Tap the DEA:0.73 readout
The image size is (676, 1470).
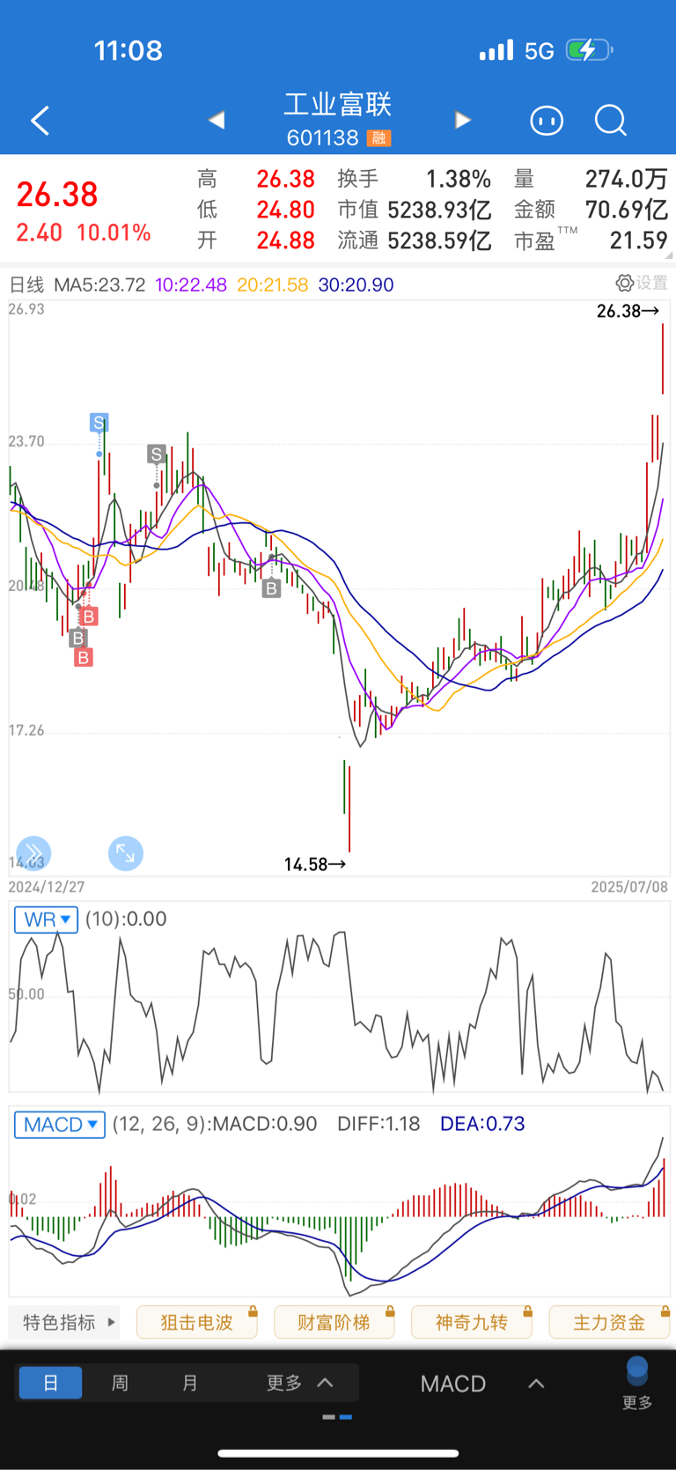(x=482, y=1124)
